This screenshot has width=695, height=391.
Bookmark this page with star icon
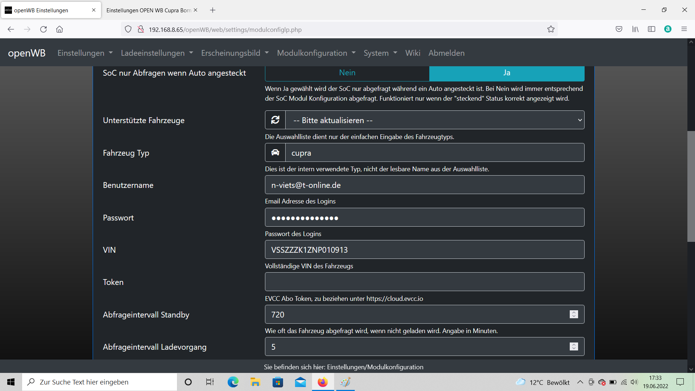(551, 29)
